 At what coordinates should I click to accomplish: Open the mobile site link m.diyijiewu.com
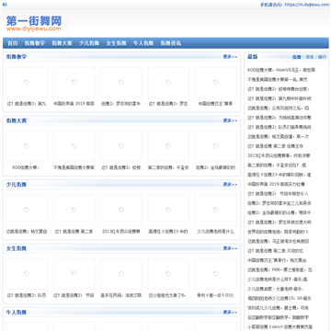tap(306, 5)
